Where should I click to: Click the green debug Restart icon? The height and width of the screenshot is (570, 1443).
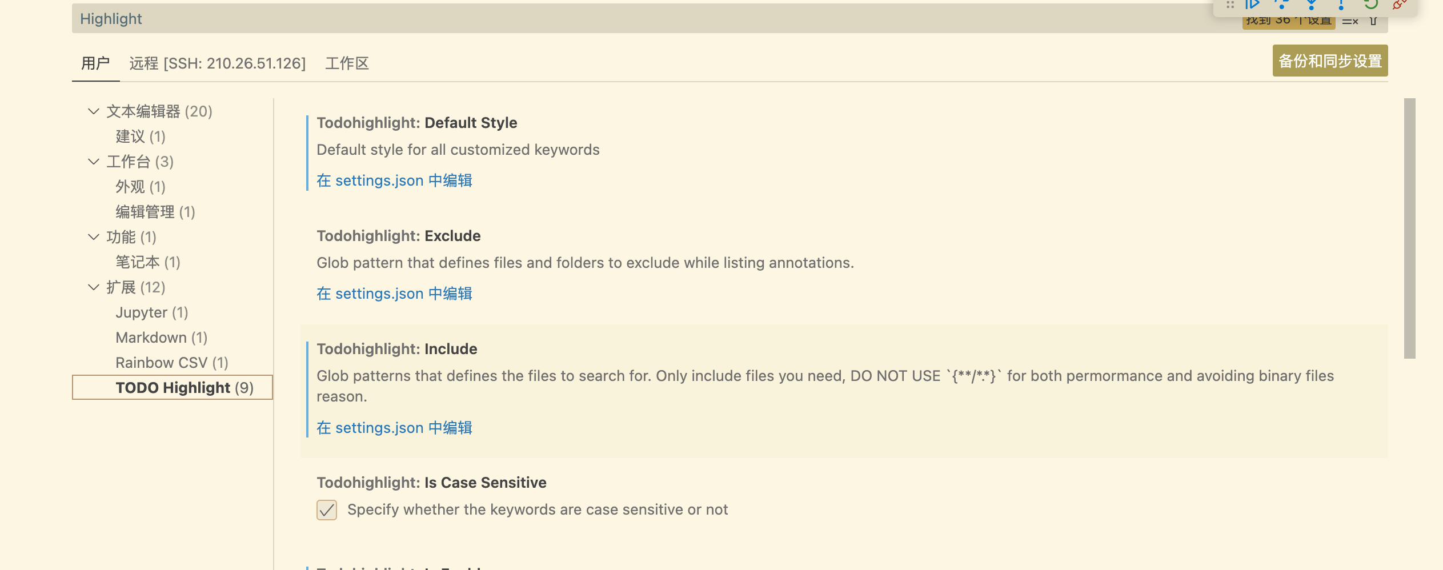point(1370,5)
